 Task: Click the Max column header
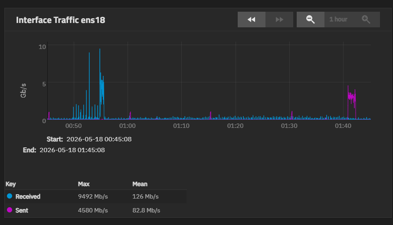[84, 184]
